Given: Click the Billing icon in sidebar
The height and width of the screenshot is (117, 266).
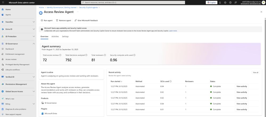Looking at the screenshot, I should coord(3,104).
